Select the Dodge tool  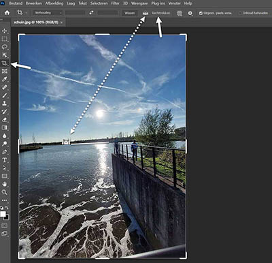coord(4,144)
